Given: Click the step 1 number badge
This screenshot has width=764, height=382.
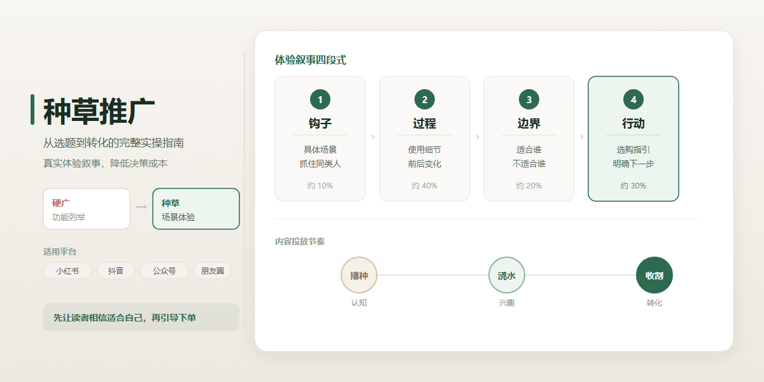Looking at the screenshot, I should pyautogui.click(x=320, y=99).
